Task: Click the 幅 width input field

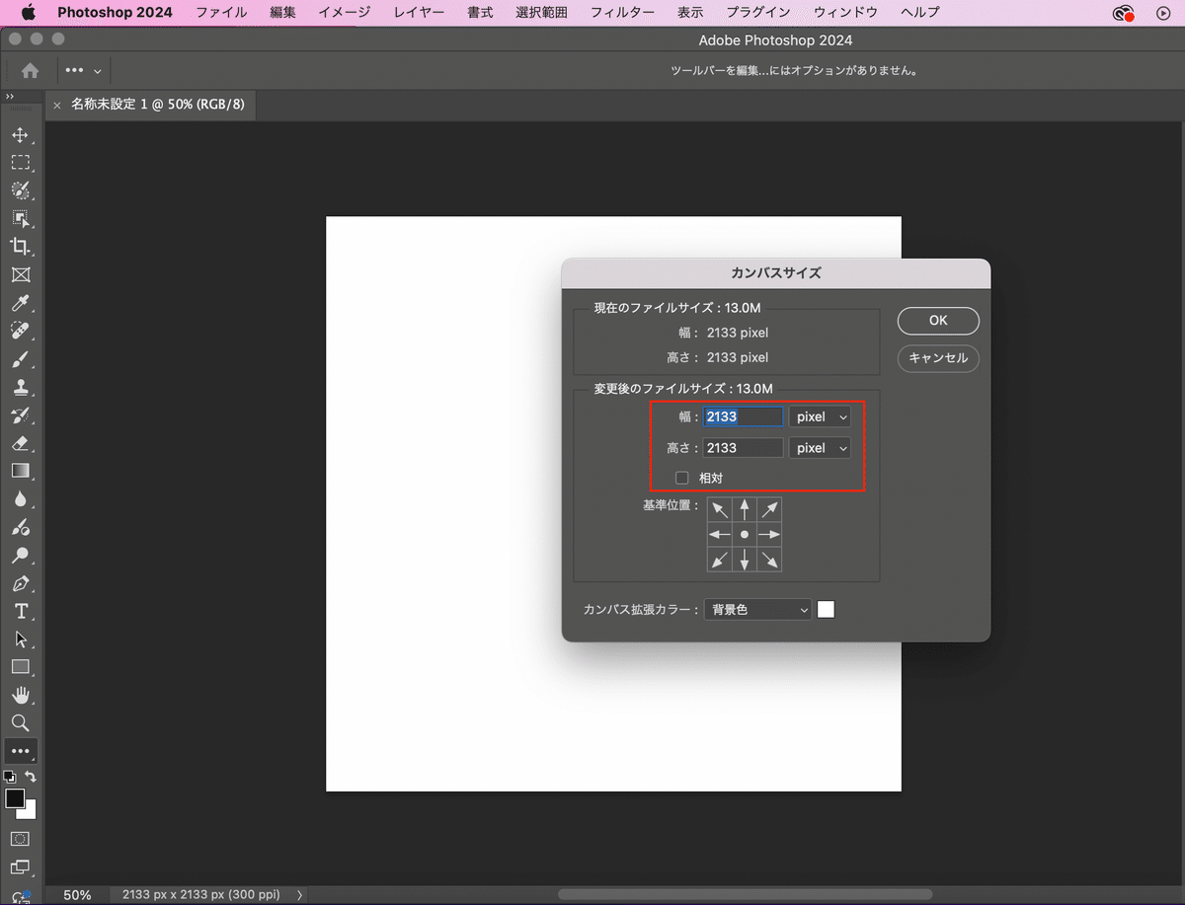Action: 743,417
